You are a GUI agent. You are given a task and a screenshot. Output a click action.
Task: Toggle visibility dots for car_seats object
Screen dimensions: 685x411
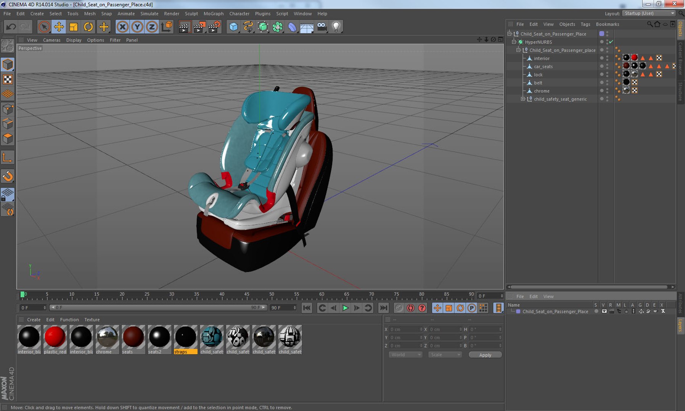(x=607, y=66)
